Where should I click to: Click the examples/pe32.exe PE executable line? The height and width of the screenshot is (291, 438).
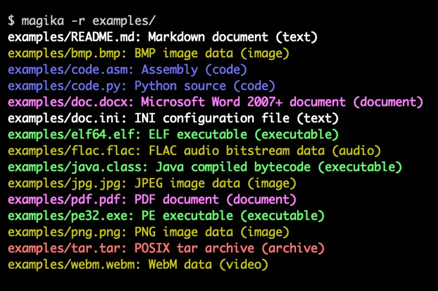click(x=166, y=216)
